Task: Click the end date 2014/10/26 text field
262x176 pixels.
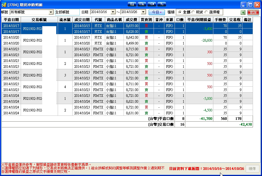Action: (x=131, y=12)
